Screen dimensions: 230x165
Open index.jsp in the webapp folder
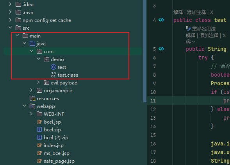[x=53, y=145]
